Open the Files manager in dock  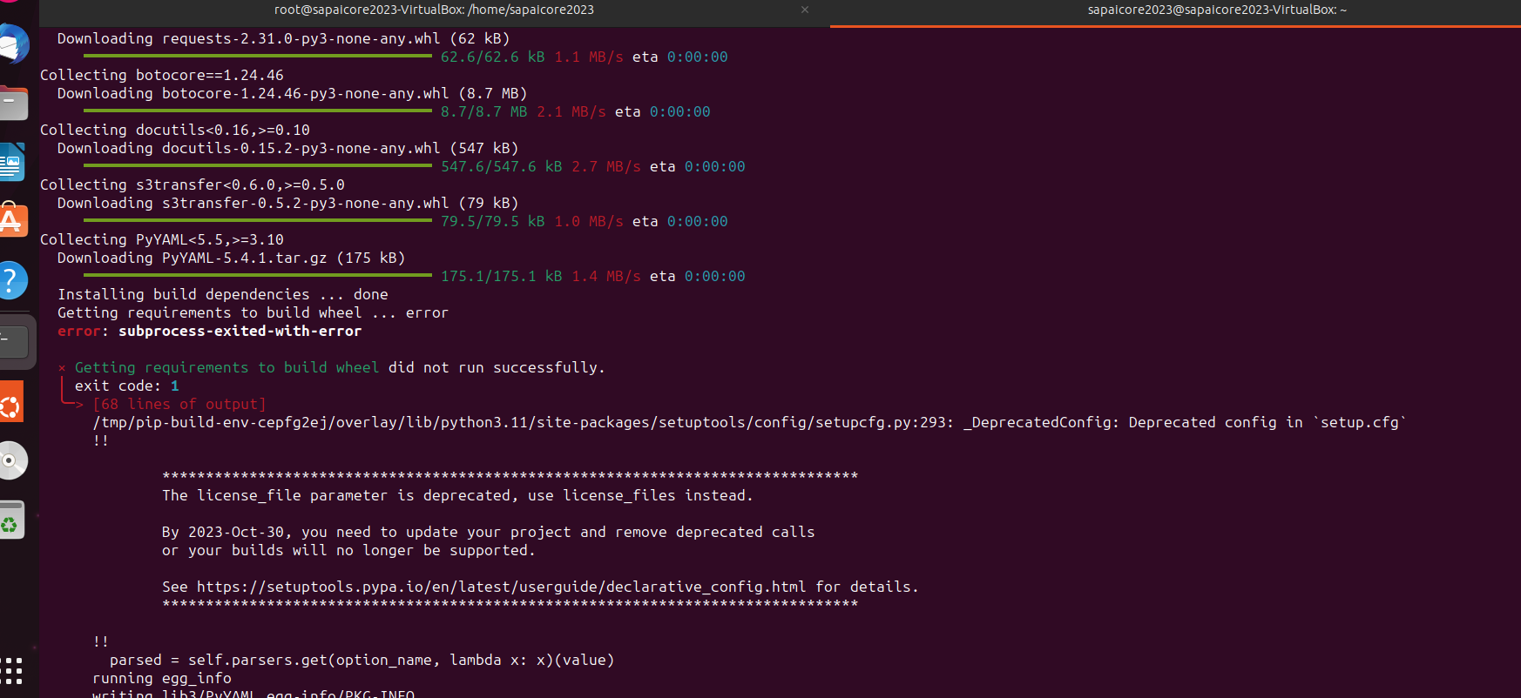[12, 104]
